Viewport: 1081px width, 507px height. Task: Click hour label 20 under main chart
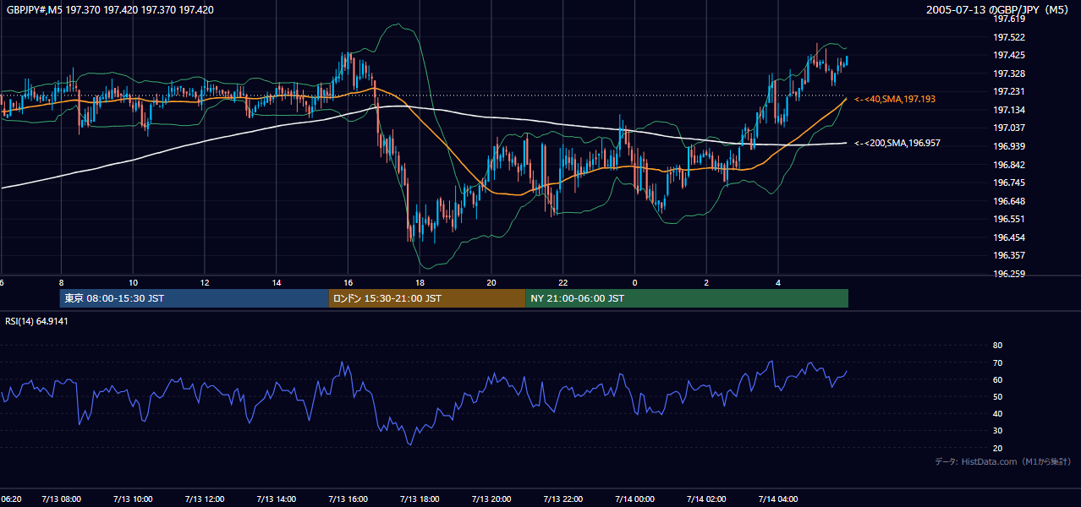(491, 283)
